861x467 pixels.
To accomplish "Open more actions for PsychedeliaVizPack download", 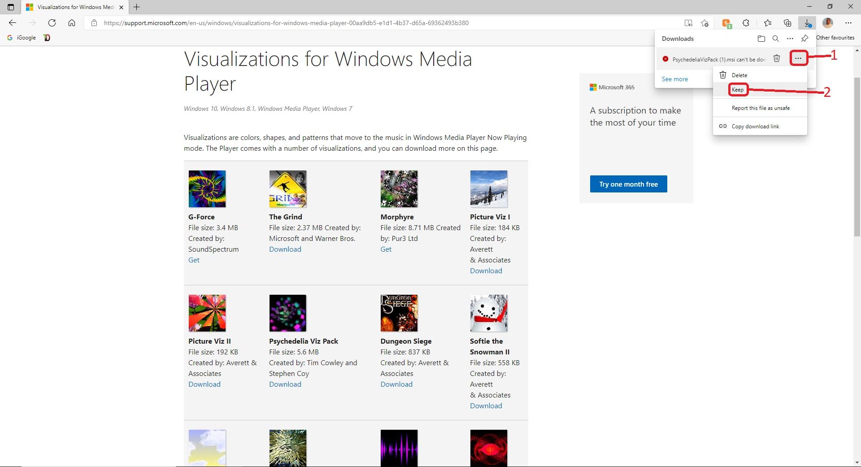I will click(798, 58).
